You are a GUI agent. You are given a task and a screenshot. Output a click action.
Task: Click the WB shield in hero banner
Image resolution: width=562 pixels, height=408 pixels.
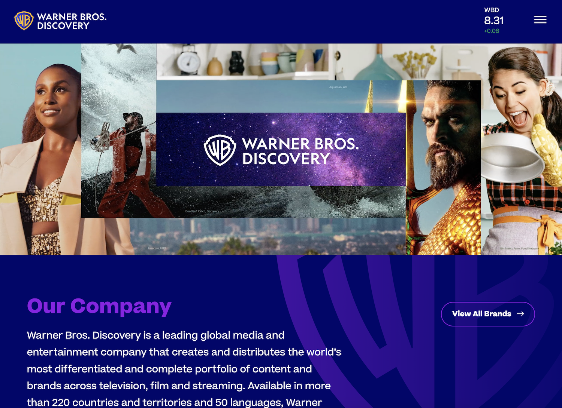tap(220, 150)
